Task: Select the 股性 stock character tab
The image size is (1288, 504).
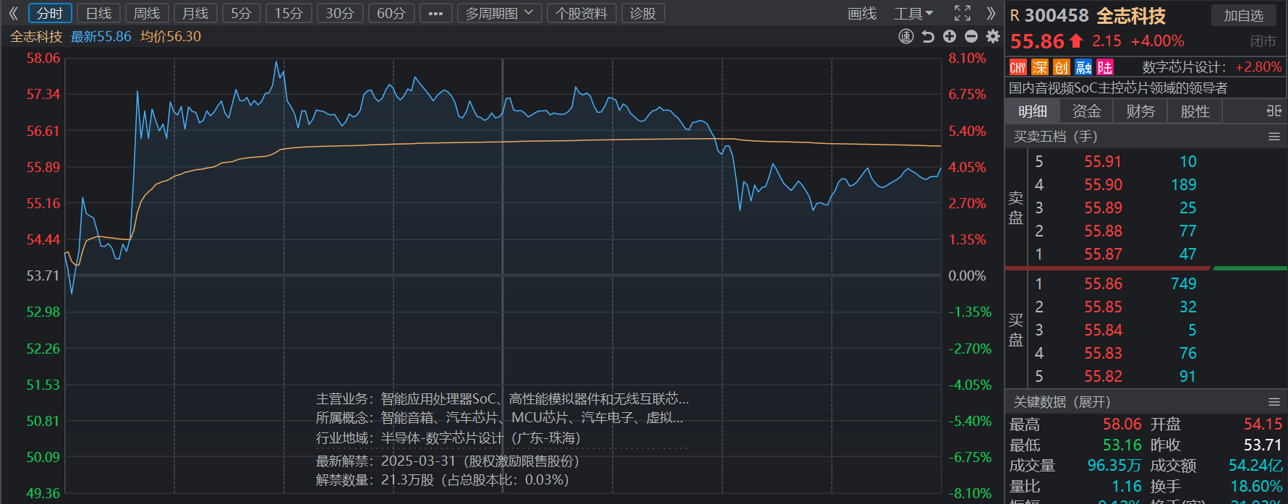Action: (x=1195, y=111)
